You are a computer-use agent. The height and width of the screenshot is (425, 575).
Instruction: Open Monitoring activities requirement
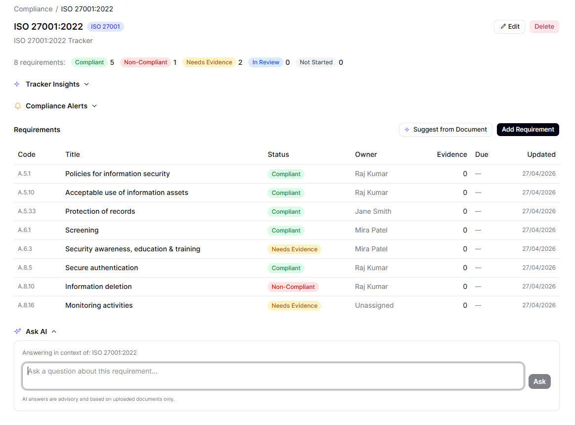coord(99,305)
